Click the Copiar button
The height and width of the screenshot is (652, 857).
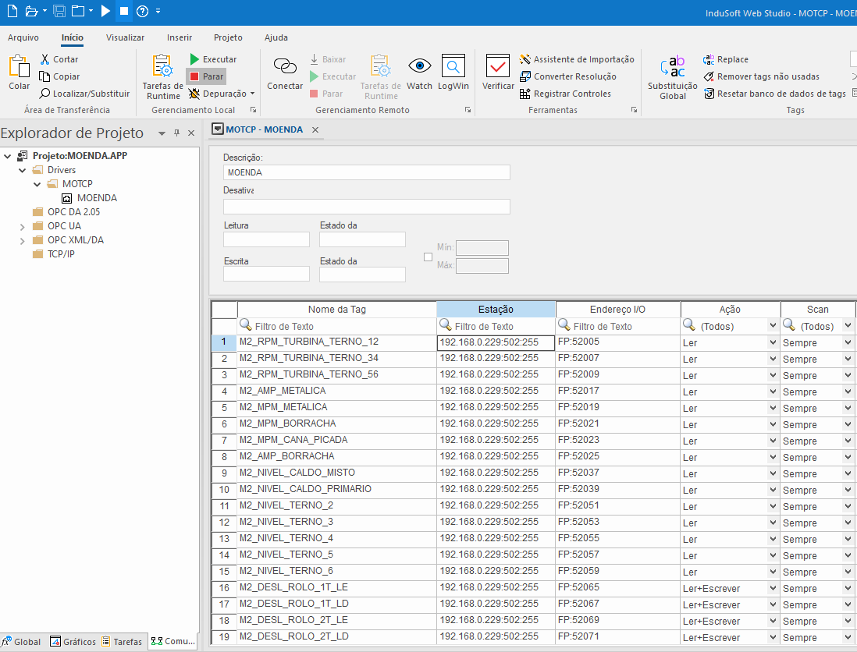pos(59,76)
